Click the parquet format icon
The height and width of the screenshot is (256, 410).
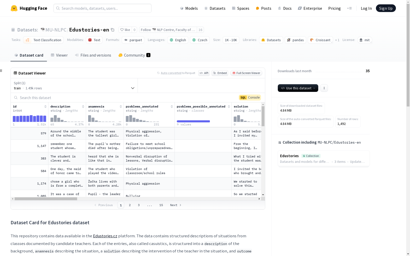tap(126, 40)
